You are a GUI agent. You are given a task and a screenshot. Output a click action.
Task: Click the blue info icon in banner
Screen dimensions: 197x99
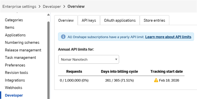click(63, 37)
